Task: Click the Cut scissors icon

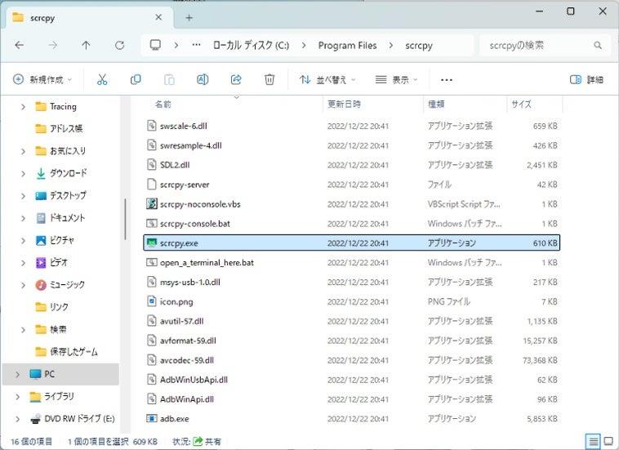Action: (102, 80)
